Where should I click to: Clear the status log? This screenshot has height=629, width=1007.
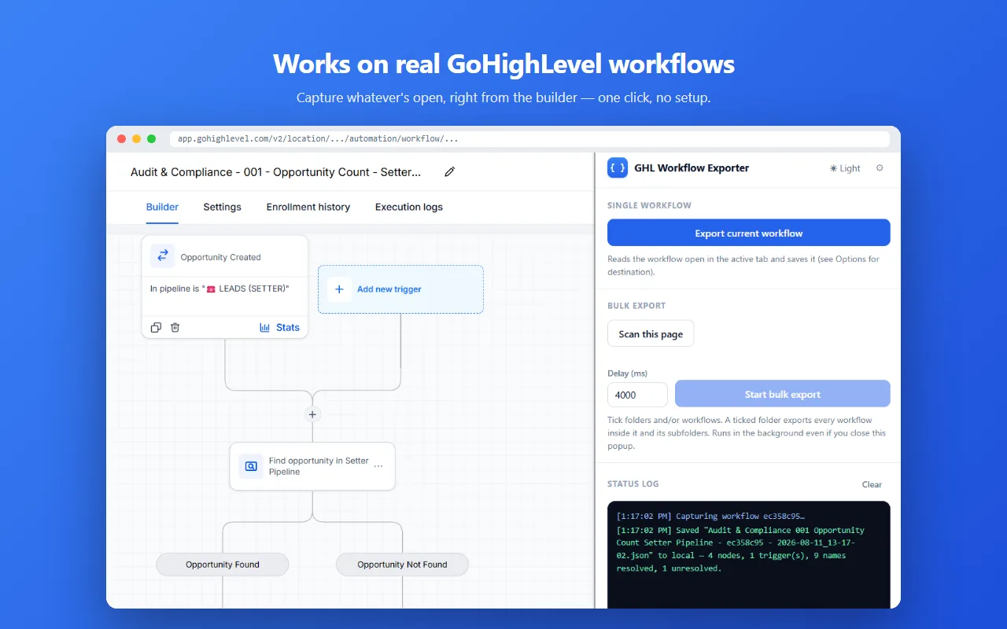coord(872,484)
